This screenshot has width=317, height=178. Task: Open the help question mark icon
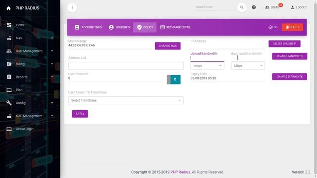point(254,7)
